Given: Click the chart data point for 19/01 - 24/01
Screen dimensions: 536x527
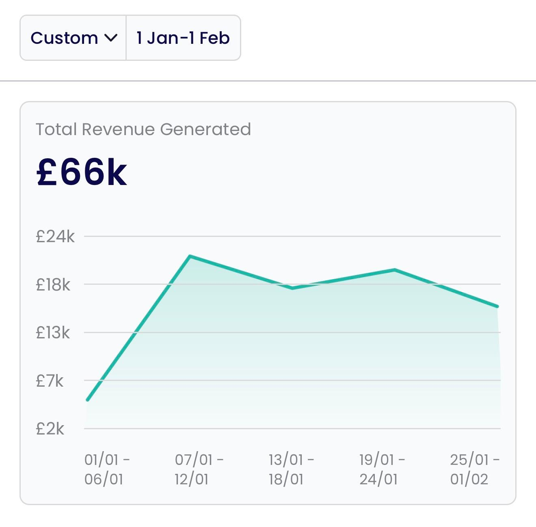Looking at the screenshot, I should pos(395,270).
